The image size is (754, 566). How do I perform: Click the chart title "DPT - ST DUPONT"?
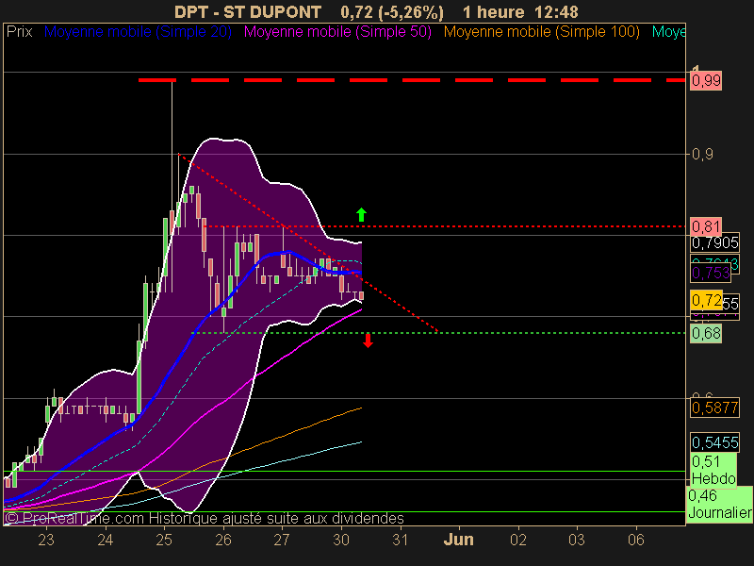pos(248,11)
